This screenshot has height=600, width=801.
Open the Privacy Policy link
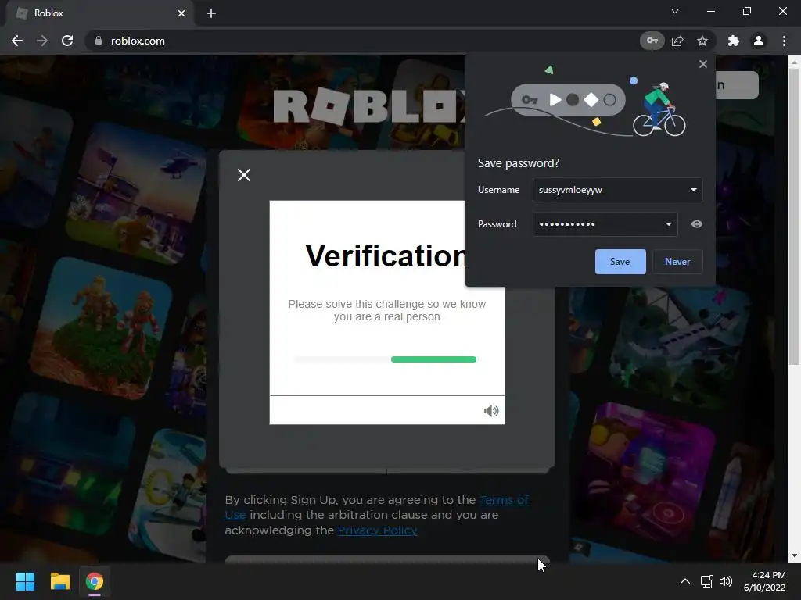tap(377, 530)
